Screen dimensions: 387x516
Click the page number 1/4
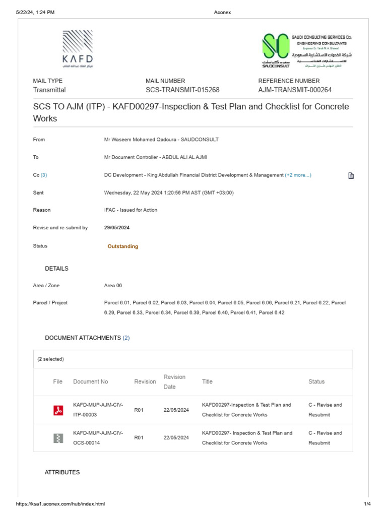click(x=367, y=504)
